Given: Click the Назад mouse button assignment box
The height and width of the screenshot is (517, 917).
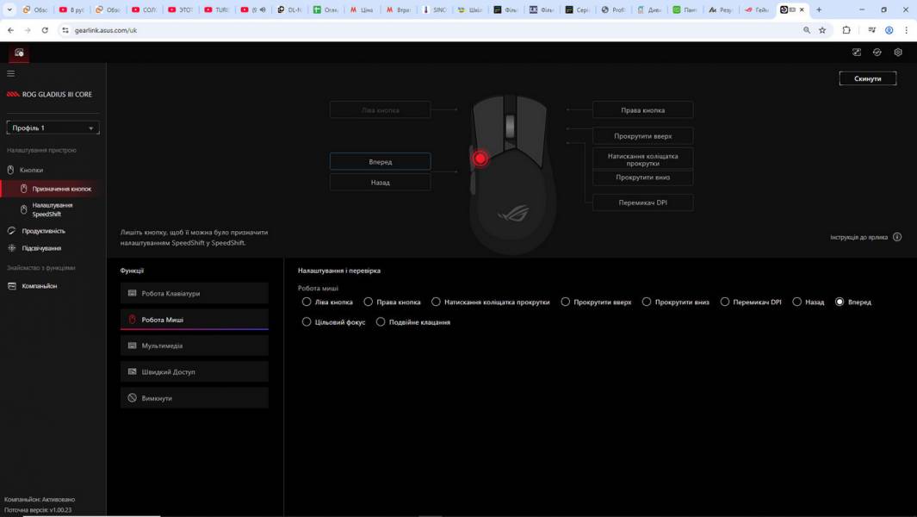Looking at the screenshot, I should 380,183.
